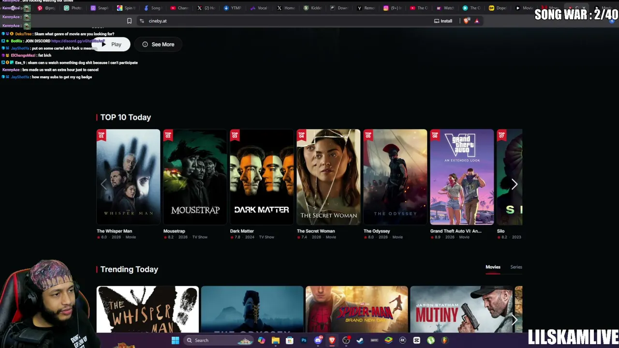Click the 'Mousetrap' title text
The height and width of the screenshot is (348, 619).
pyautogui.click(x=174, y=231)
